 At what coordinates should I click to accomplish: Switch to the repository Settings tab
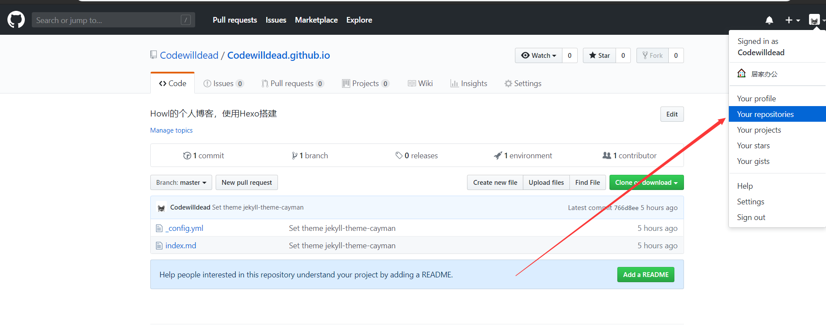523,83
